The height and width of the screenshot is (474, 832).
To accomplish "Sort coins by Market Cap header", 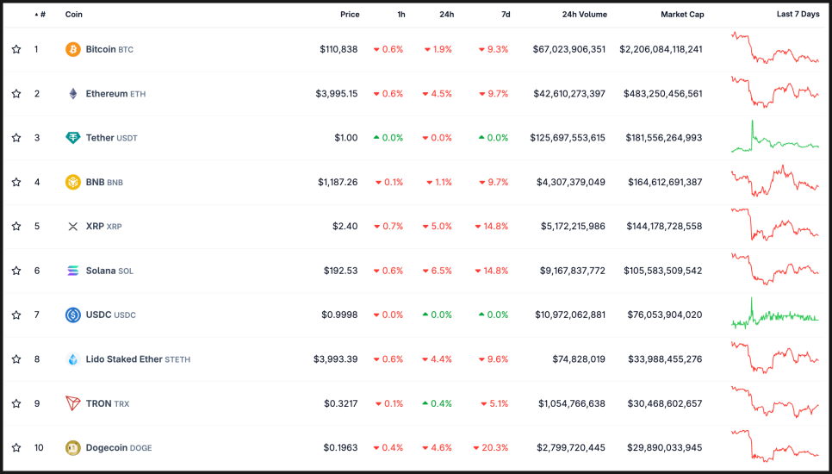I will [682, 15].
